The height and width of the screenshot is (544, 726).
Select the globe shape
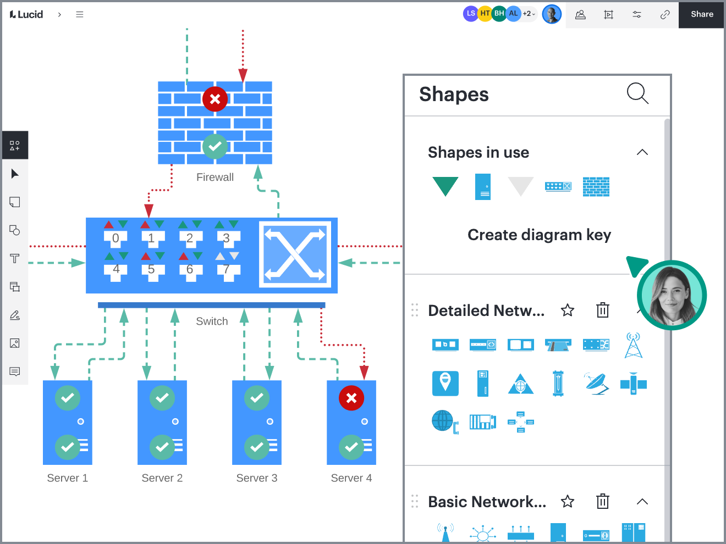pyautogui.click(x=445, y=422)
